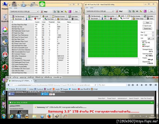Open the File menu in the left HD Tune window
The width and height of the screenshot is (159, 124).
(x=11, y=8)
